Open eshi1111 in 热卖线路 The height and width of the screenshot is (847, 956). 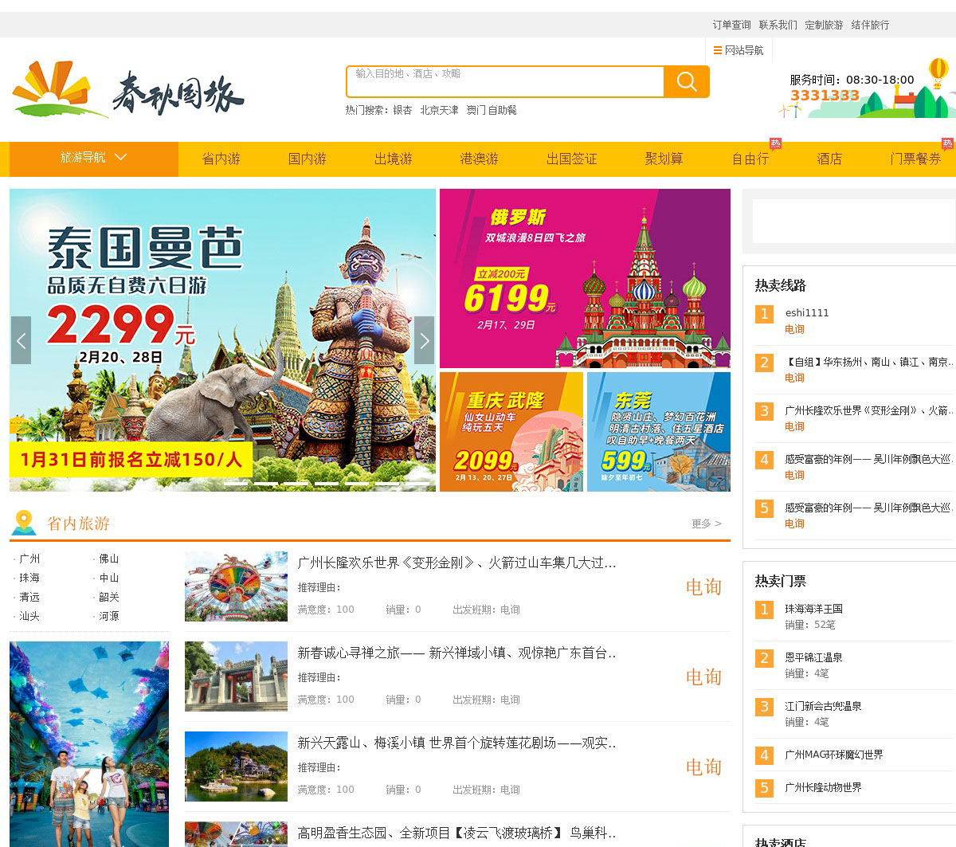807,313
